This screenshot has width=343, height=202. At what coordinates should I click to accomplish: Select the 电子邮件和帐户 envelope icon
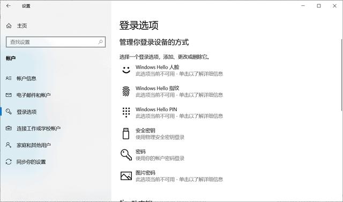pos(9,95)
